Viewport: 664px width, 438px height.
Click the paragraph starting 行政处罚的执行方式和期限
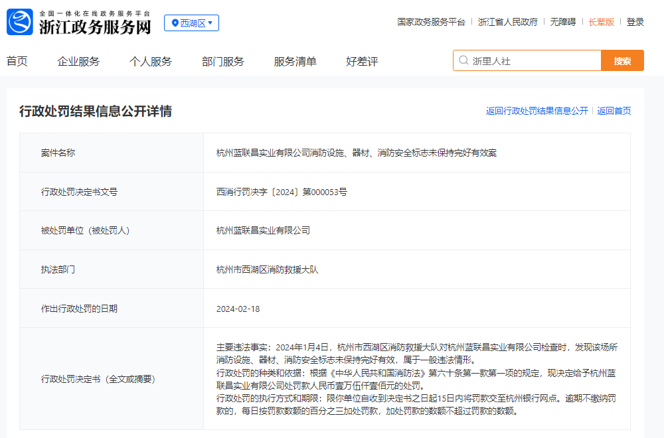click(x=416, y=405)
